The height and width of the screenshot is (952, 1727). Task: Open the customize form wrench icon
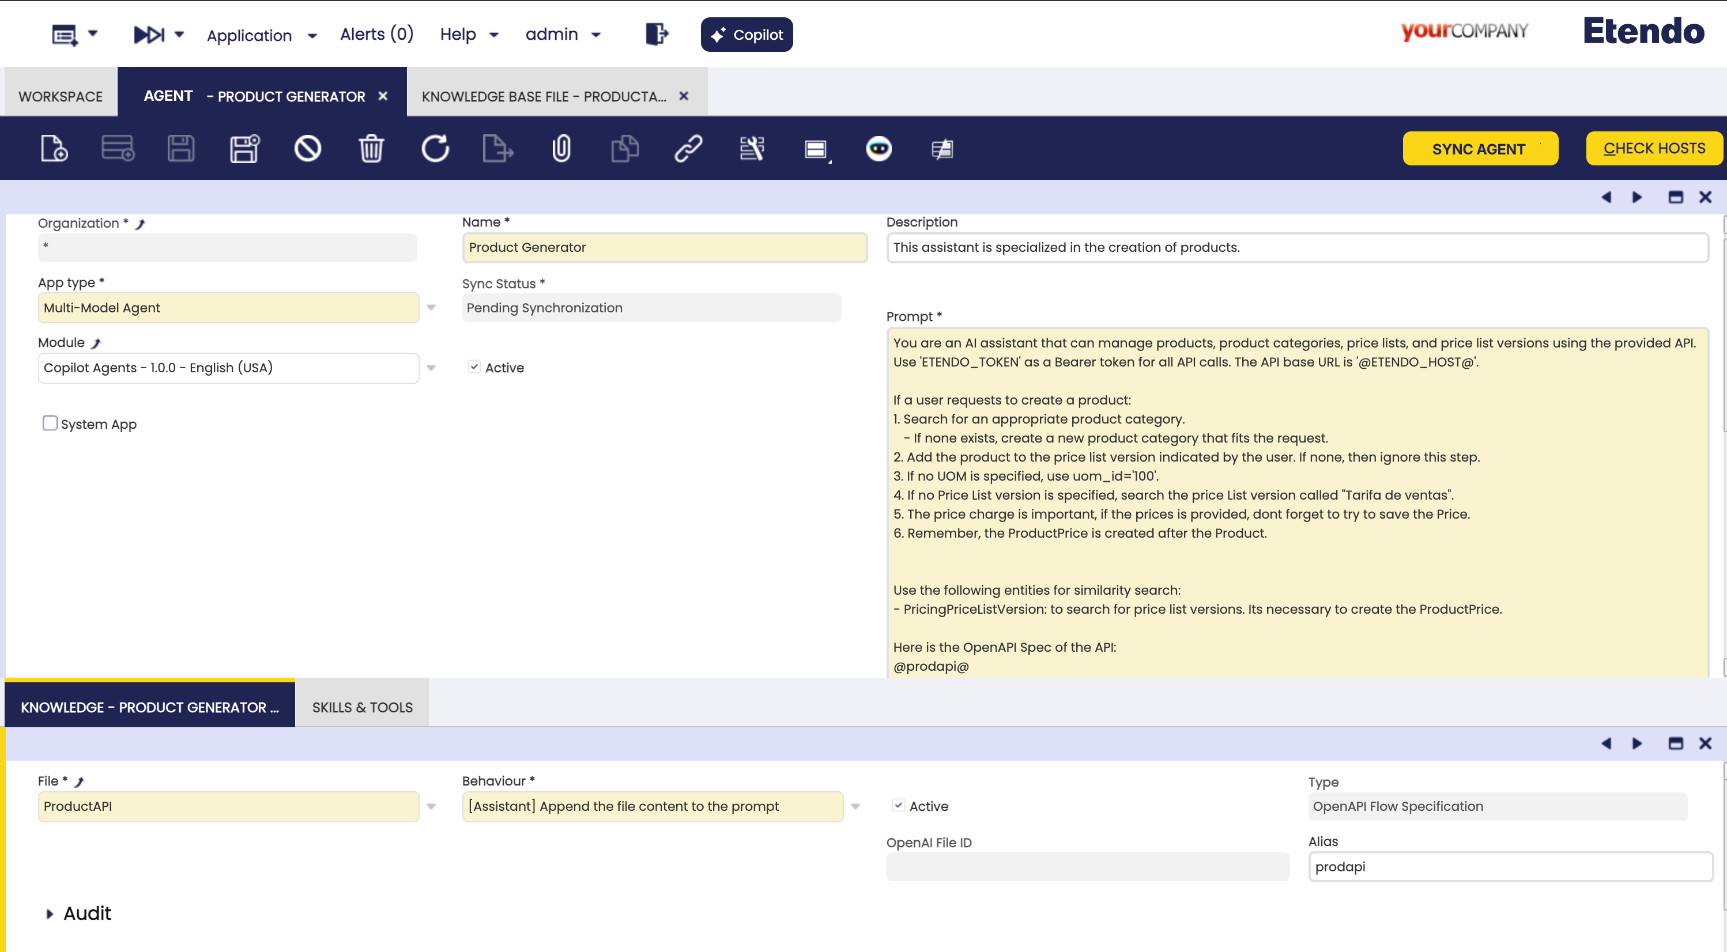(752, 148)
